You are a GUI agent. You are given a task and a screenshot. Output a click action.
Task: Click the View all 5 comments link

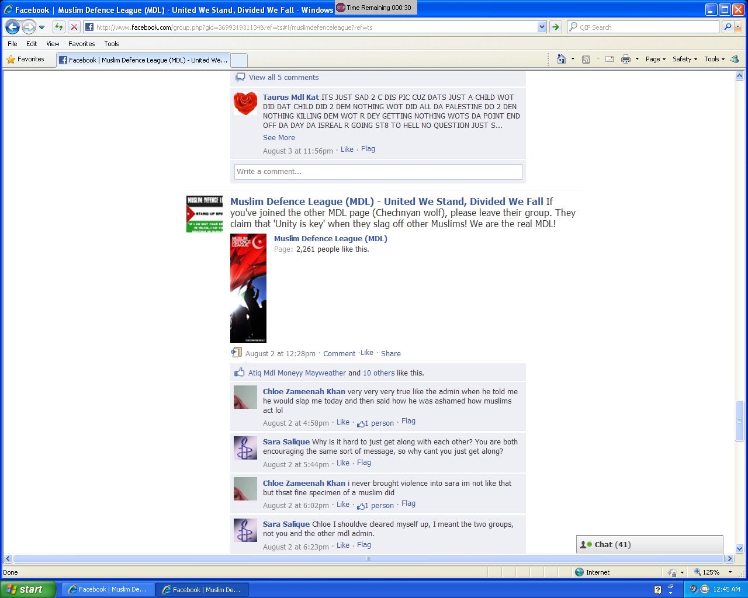283,77
